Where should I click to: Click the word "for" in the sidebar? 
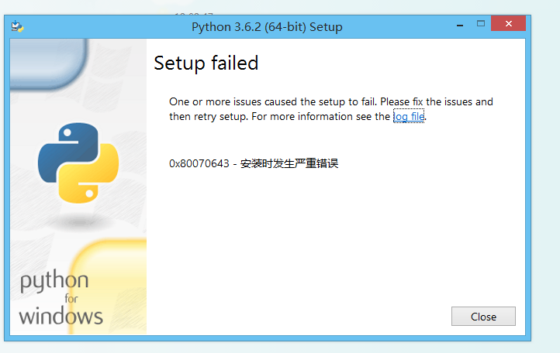coord(71,299)
